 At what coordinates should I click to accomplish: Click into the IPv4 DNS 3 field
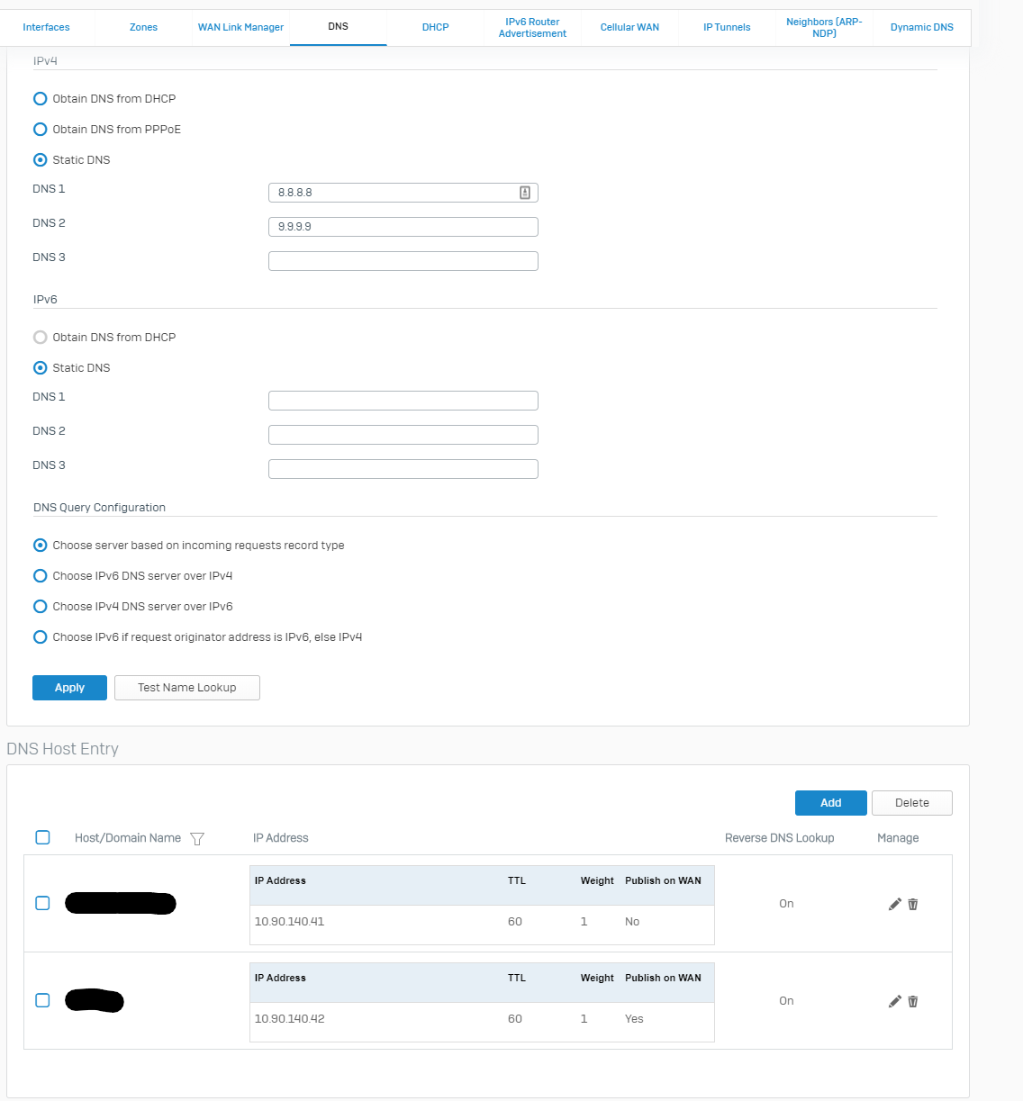[403, 261]
